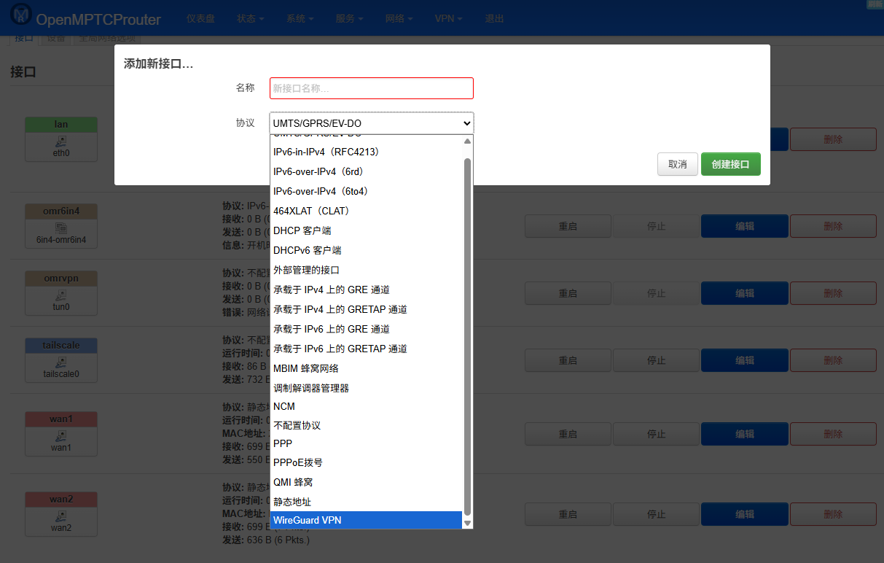Select 承载于 IPv4 上的 GRE 通道 option

point(366,290)
